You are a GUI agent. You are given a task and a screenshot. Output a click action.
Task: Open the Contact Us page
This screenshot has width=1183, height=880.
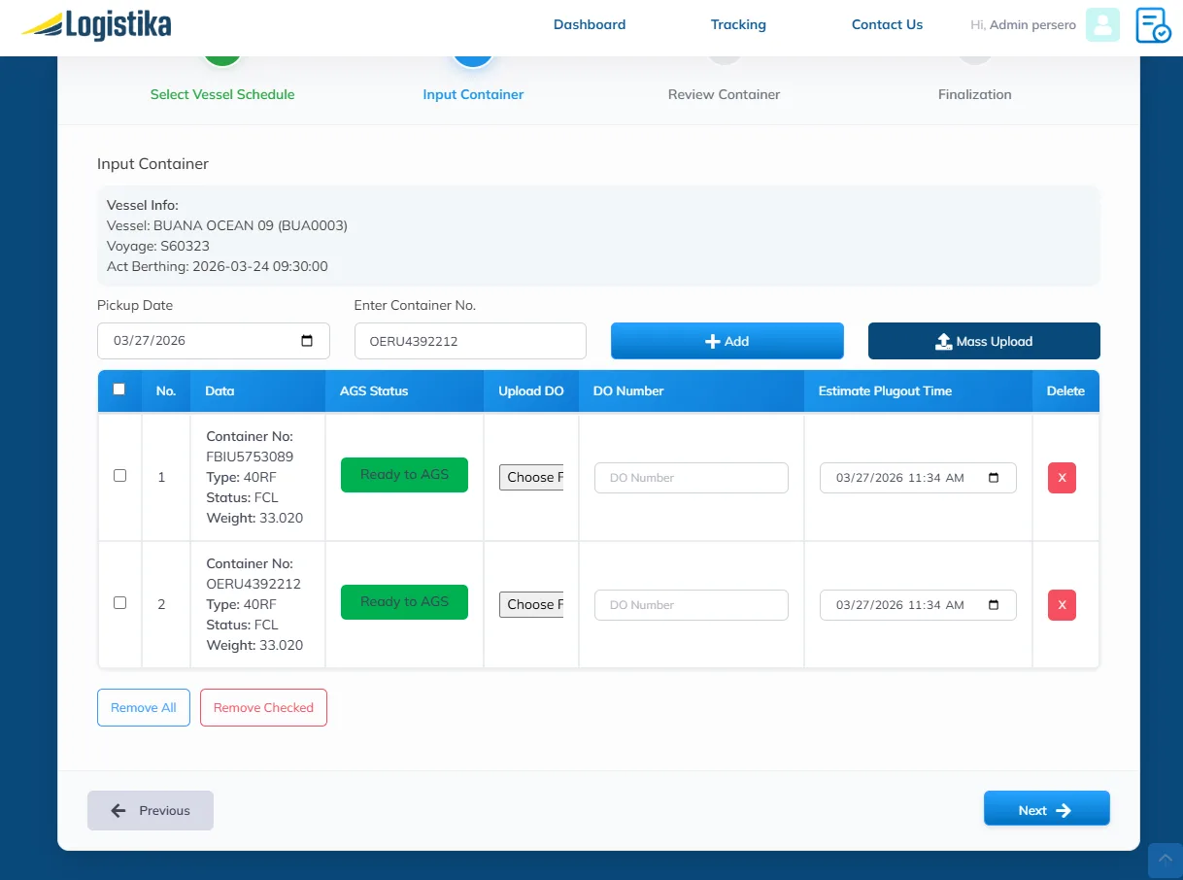tap(887, 25)
